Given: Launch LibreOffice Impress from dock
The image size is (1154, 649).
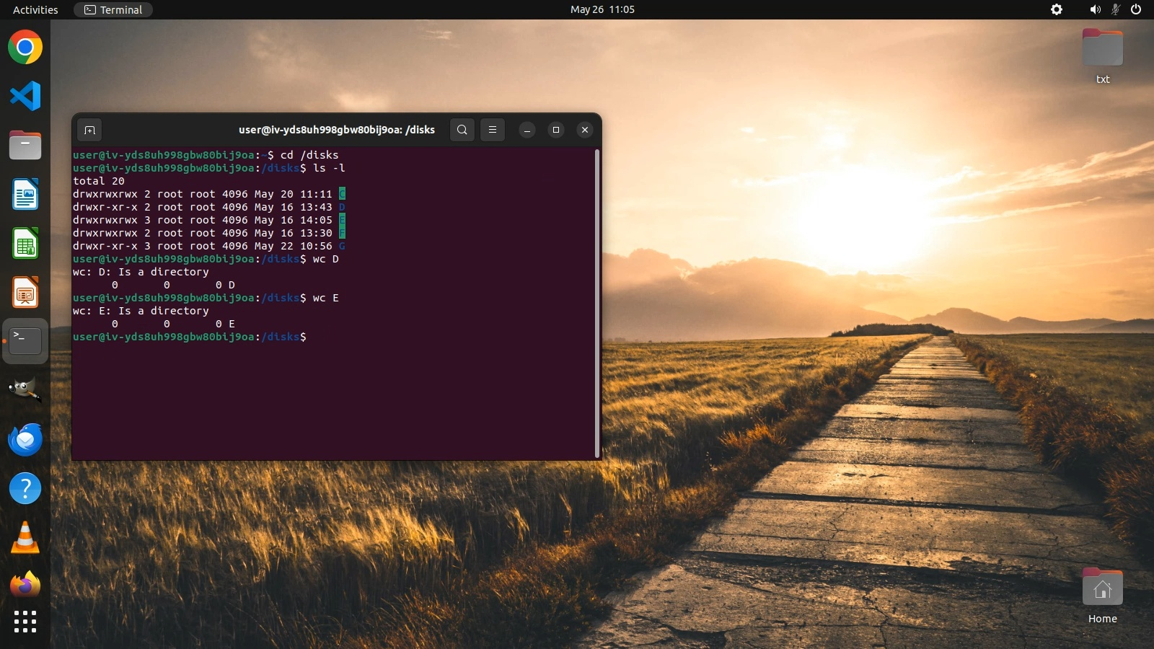Looking at the screenshot, I should (x=25, y=293).
